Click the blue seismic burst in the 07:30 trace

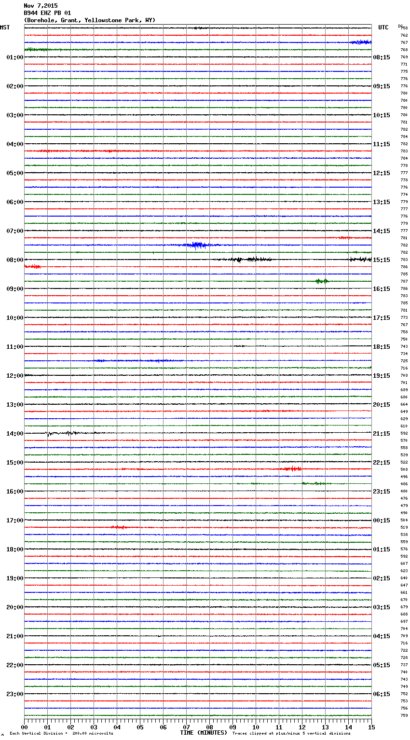(198, 245)
